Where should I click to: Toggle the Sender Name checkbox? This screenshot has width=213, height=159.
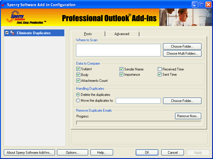(121, 69)
